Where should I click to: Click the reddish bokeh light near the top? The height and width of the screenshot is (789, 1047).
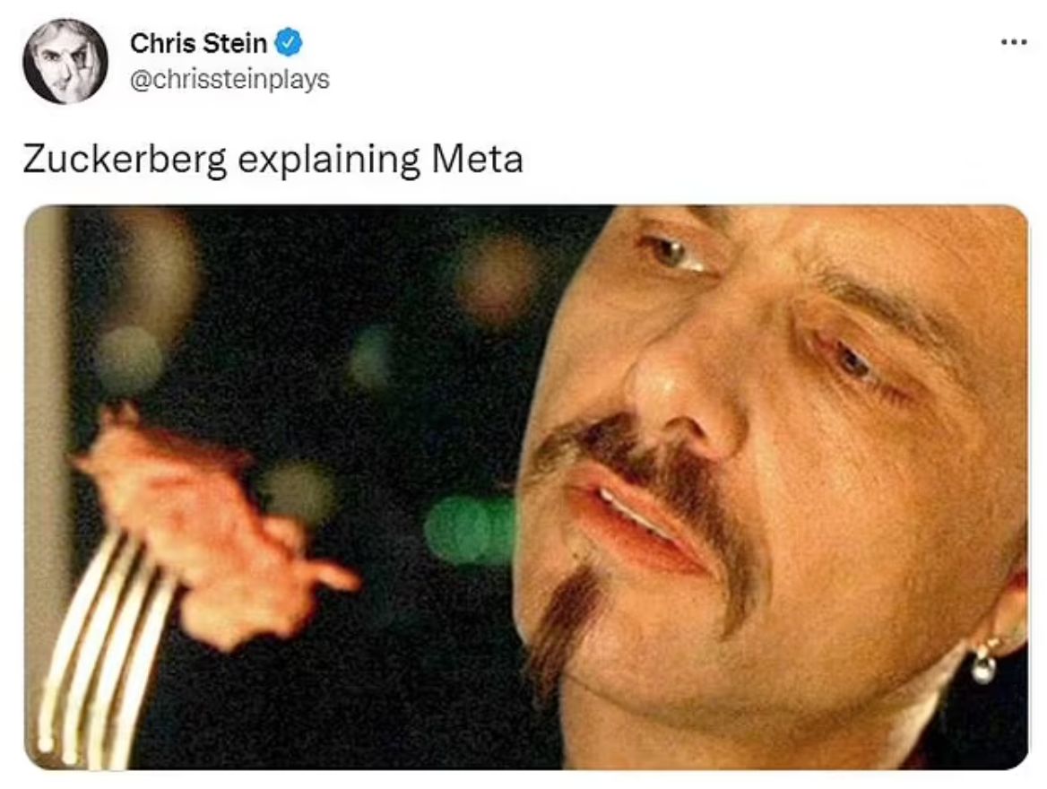tap(498, 279)
